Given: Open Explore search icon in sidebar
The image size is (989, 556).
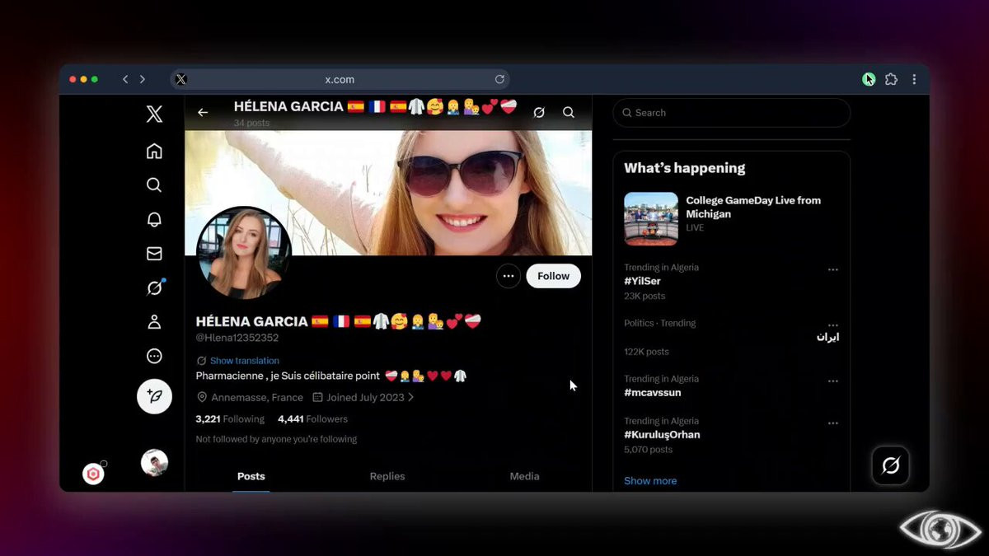Looking at the screenshot, I should [x=154, y=185].
